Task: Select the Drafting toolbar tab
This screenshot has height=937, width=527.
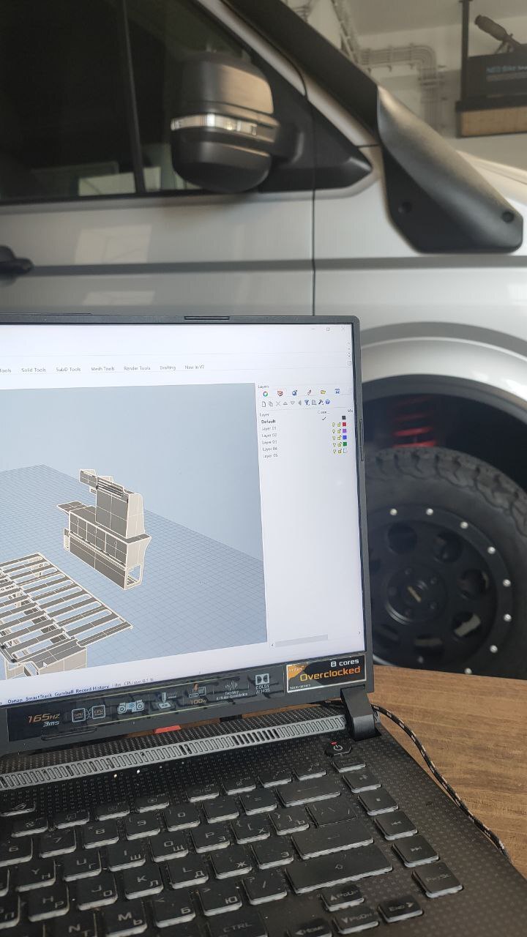Action: [168, 367]
